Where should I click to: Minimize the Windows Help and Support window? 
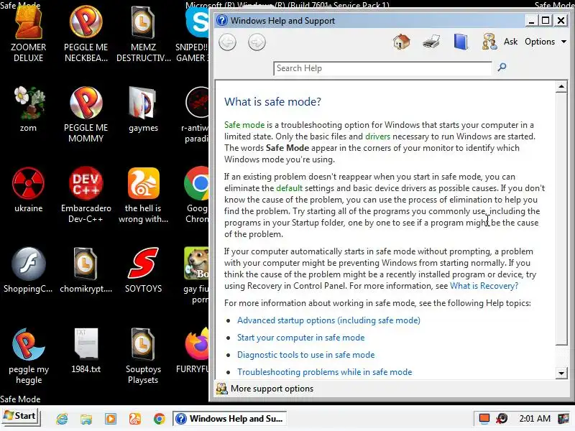tap(531, 21)
